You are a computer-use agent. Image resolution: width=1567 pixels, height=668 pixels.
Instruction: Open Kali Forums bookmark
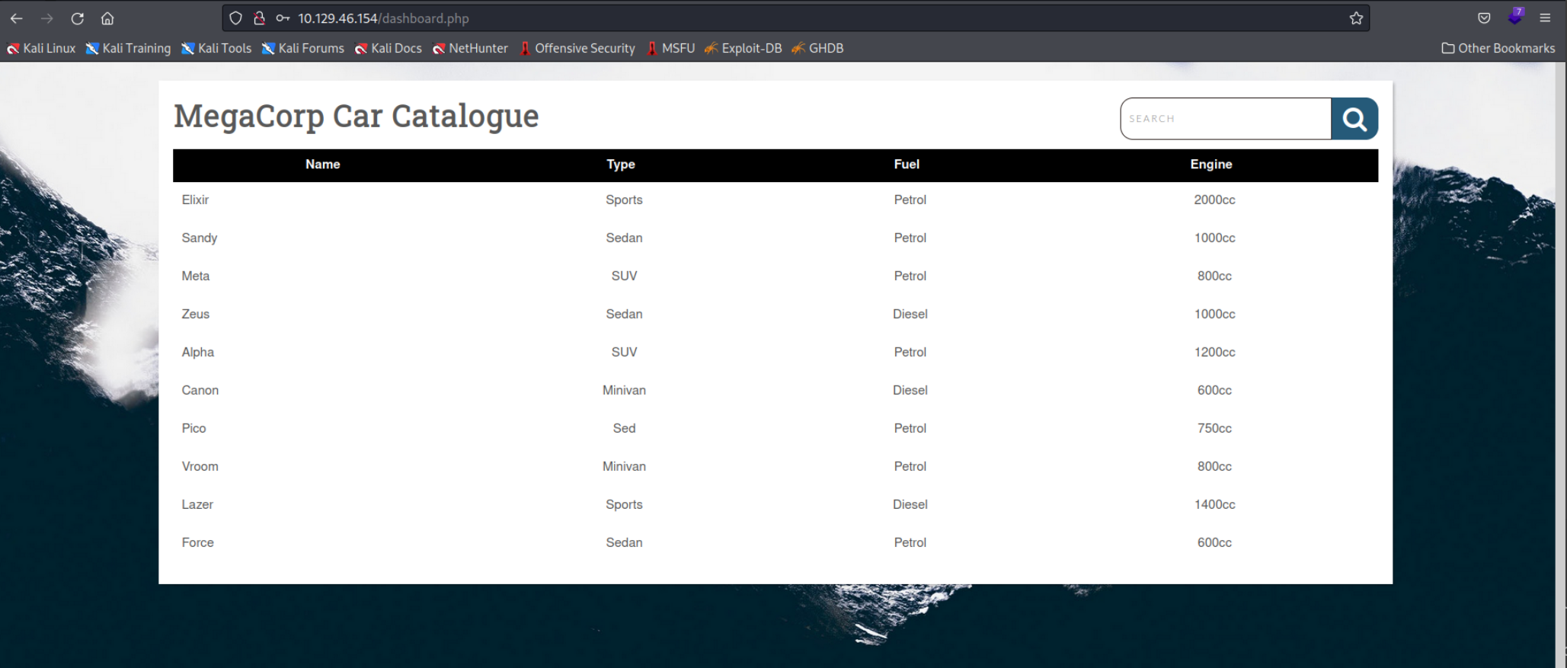pos(303,48)
